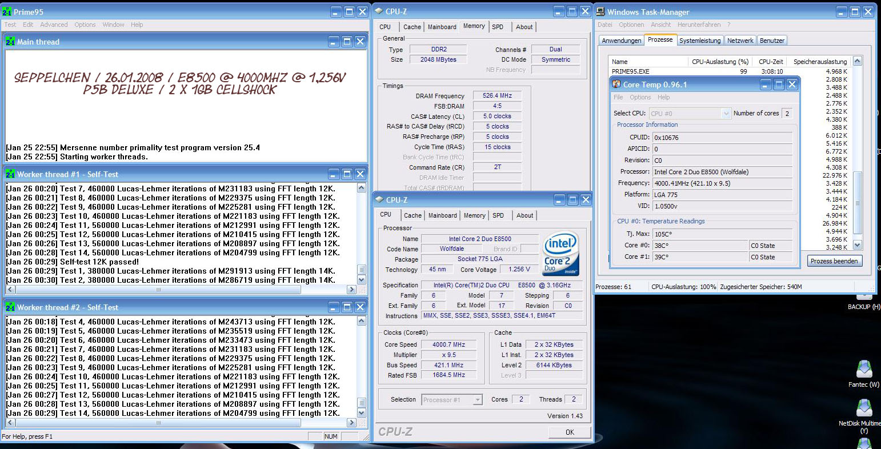Switch to SPD tab in upper CPU-Z

498,27
